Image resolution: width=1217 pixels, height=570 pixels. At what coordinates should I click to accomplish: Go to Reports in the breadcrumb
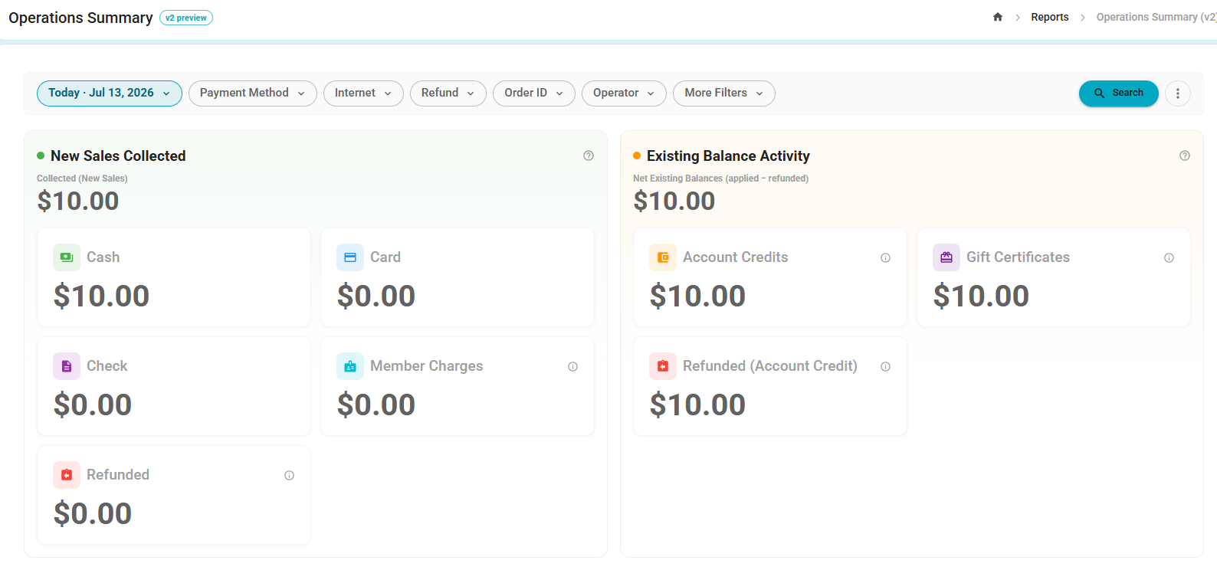(x=1050, y=17)
